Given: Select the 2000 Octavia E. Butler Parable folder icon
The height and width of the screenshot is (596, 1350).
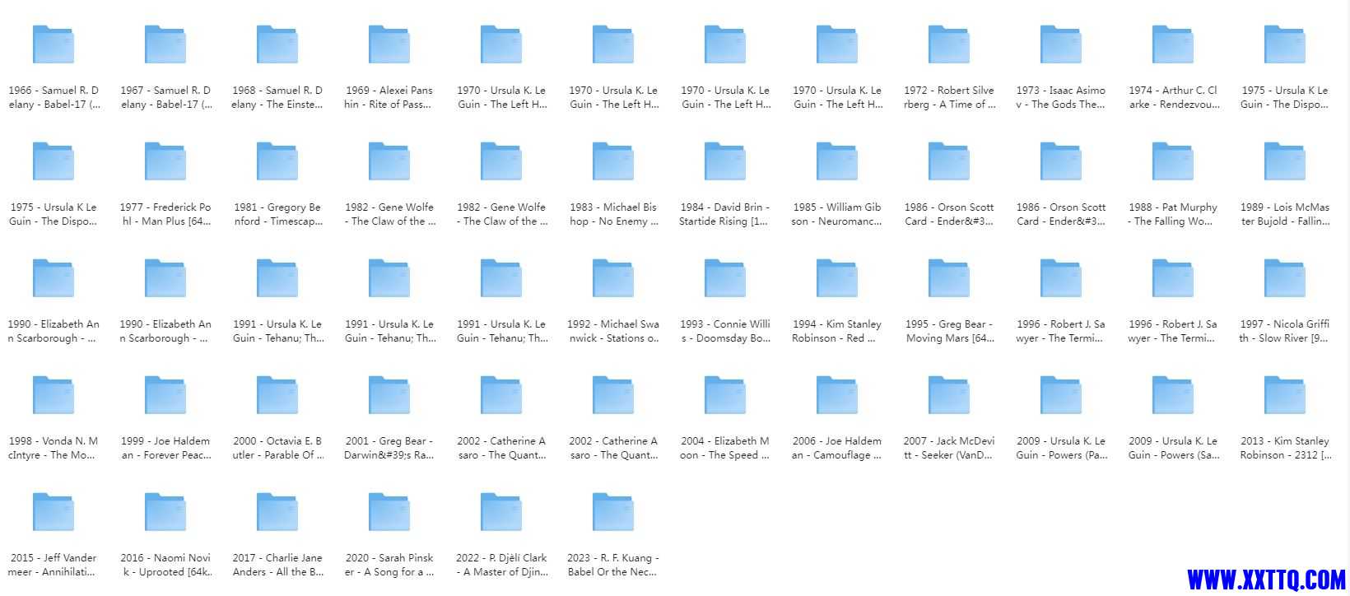Looking at the screenshot, I should pyautogui.click(x=277, y=395).
